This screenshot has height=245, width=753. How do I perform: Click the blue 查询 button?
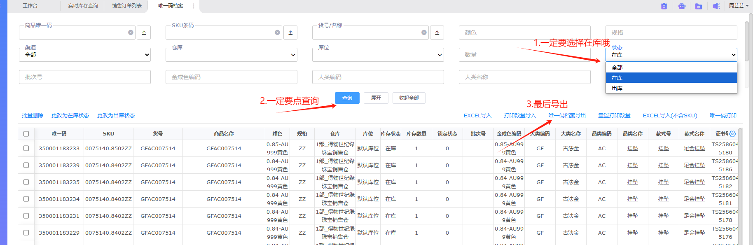pos(347,98)
